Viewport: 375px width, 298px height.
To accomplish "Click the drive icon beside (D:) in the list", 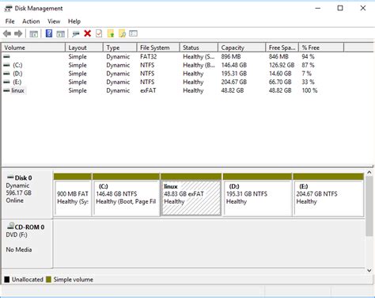I will click(6, 74).
